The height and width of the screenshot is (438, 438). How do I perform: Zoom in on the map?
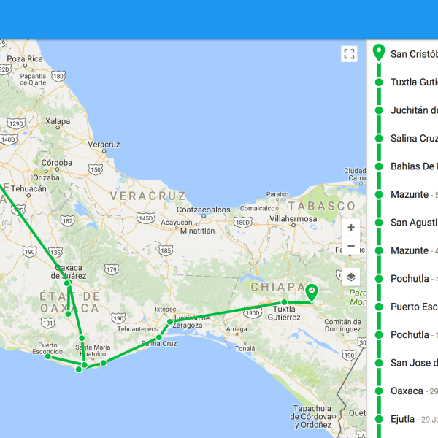point(351,228)
